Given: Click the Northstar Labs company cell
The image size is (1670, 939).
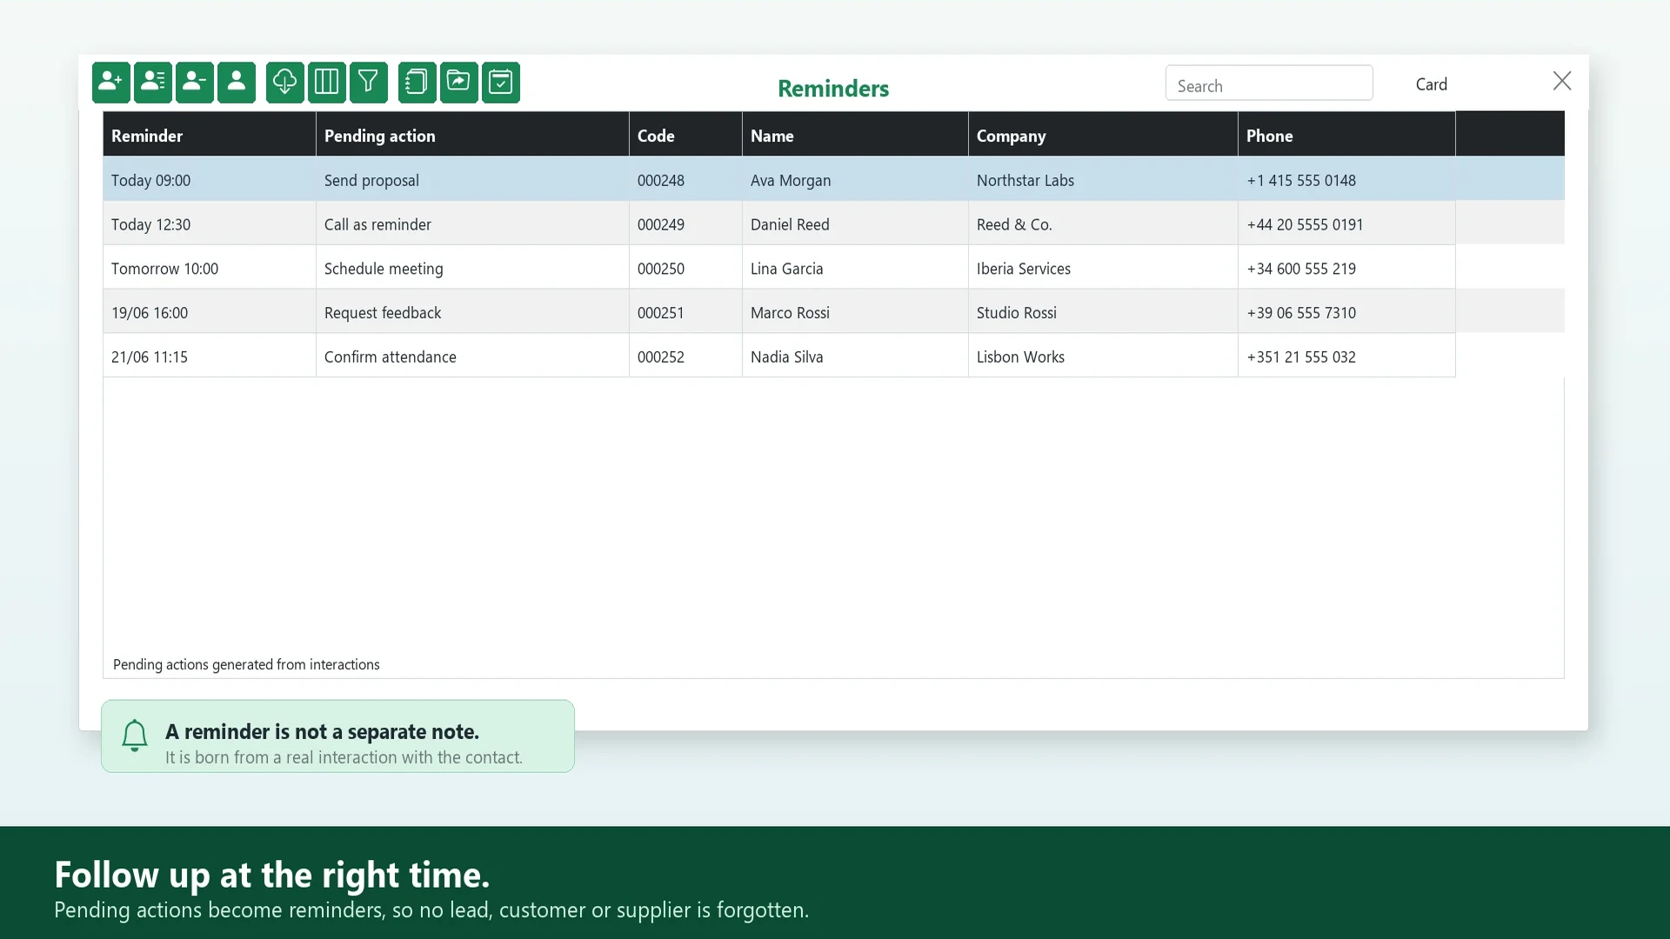Looking at the screenshot, I should (1103, 180).
